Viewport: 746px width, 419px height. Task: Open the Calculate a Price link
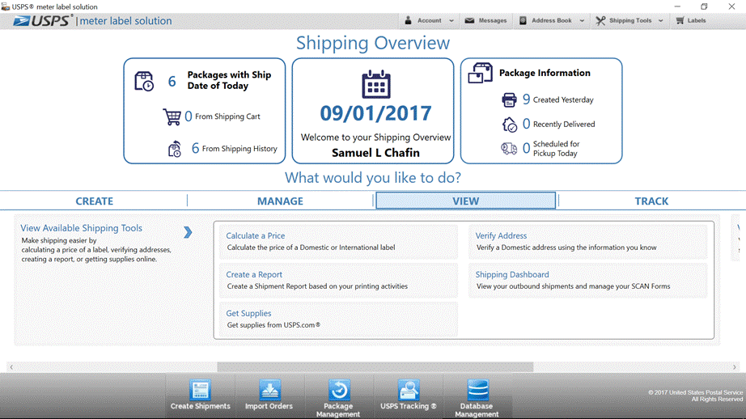pos(256,235)
